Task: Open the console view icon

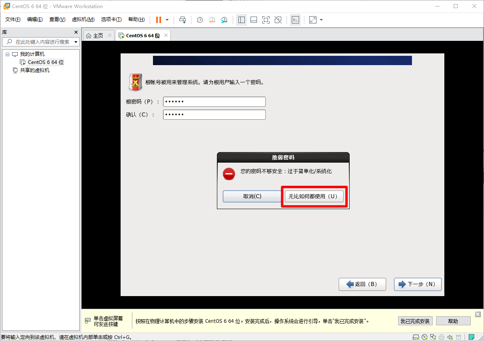Action: [x=295, y=20]
